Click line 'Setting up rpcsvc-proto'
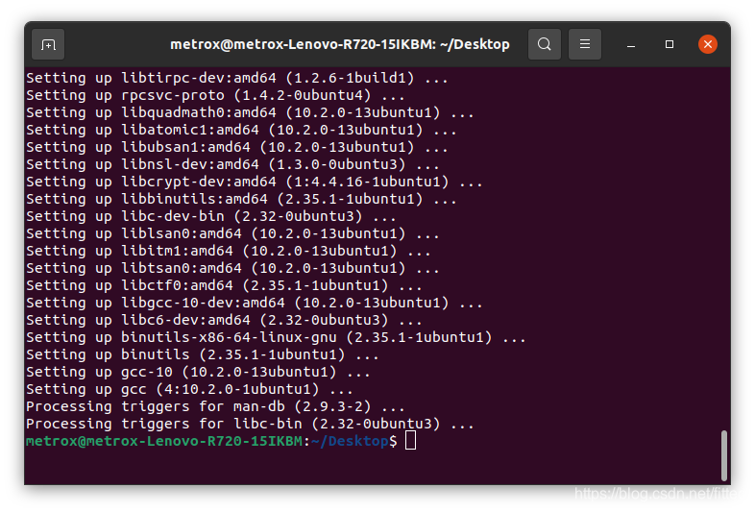The width and height of the screenshot is (755, 512). click(215, 95)
